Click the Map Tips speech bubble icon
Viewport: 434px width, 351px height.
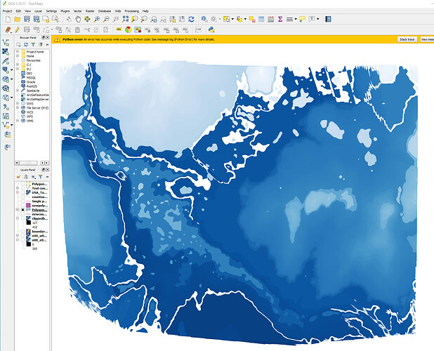point(300,20)
